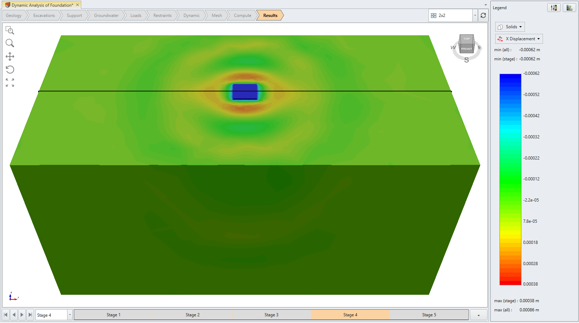The image size is (579, 323).
Task: Click the zoom extents fit icon
Action: [10, 83]
